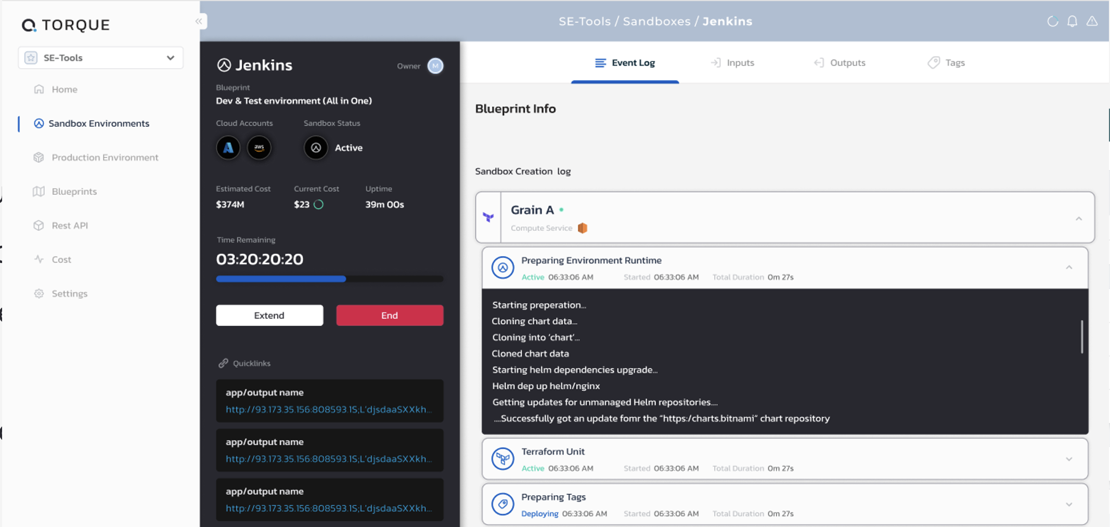Switch to the Event Log tab

click(625, 63)
